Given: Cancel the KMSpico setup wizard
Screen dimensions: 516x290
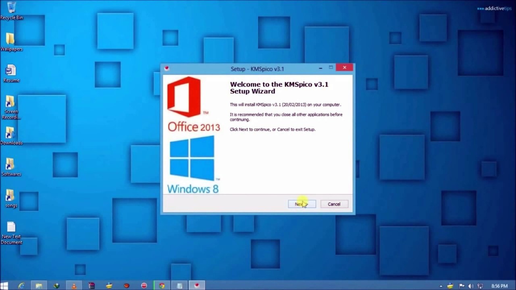Looking at the screenshot, I should 334,204.
